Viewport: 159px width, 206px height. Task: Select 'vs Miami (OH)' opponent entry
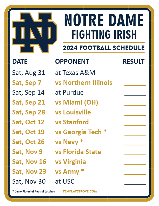76,102
